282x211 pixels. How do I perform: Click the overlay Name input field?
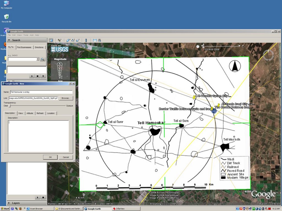[41, 92]
